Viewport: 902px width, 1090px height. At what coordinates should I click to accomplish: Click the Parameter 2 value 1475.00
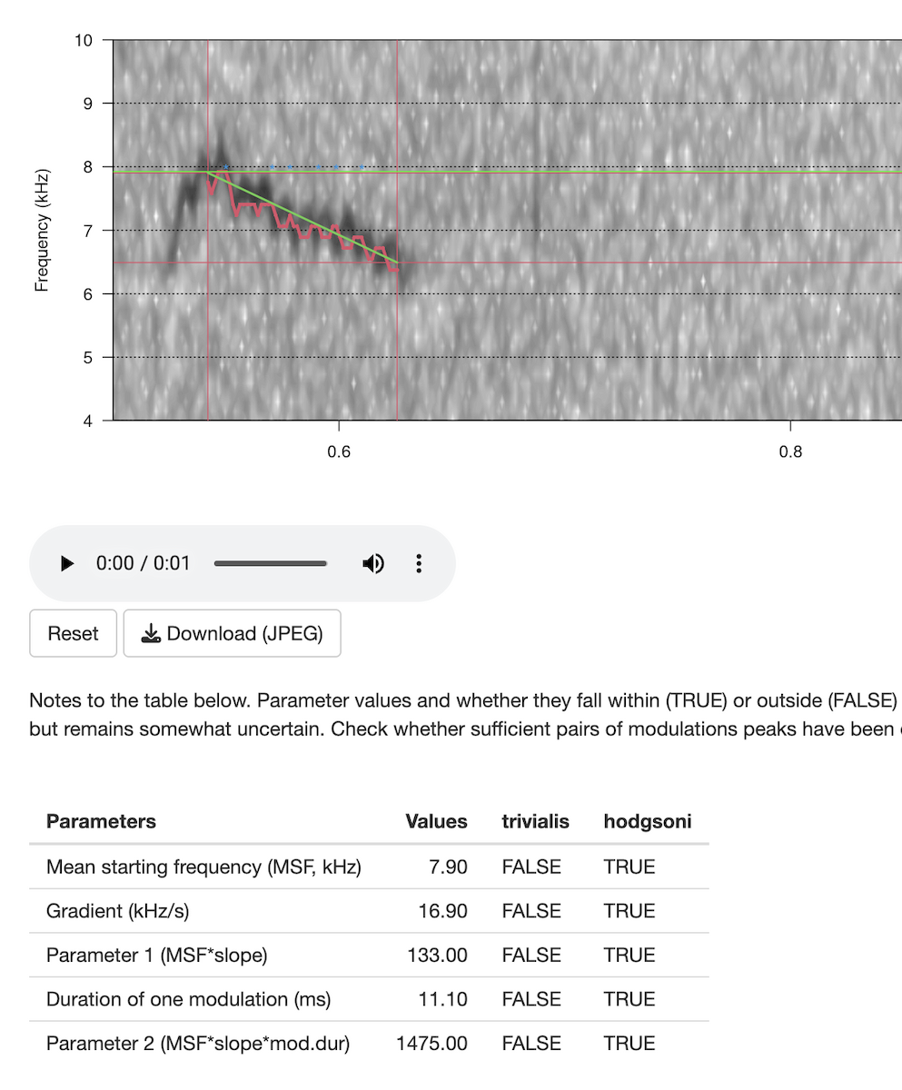click(x=431, y=1044)
